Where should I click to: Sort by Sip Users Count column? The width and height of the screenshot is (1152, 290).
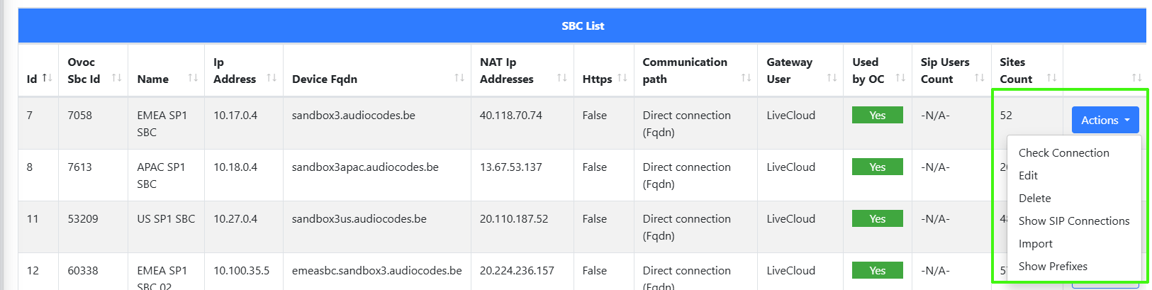coord(979,78)
